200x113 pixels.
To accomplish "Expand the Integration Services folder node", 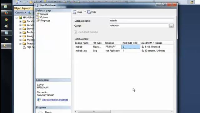I will click(x=20, y=44).
